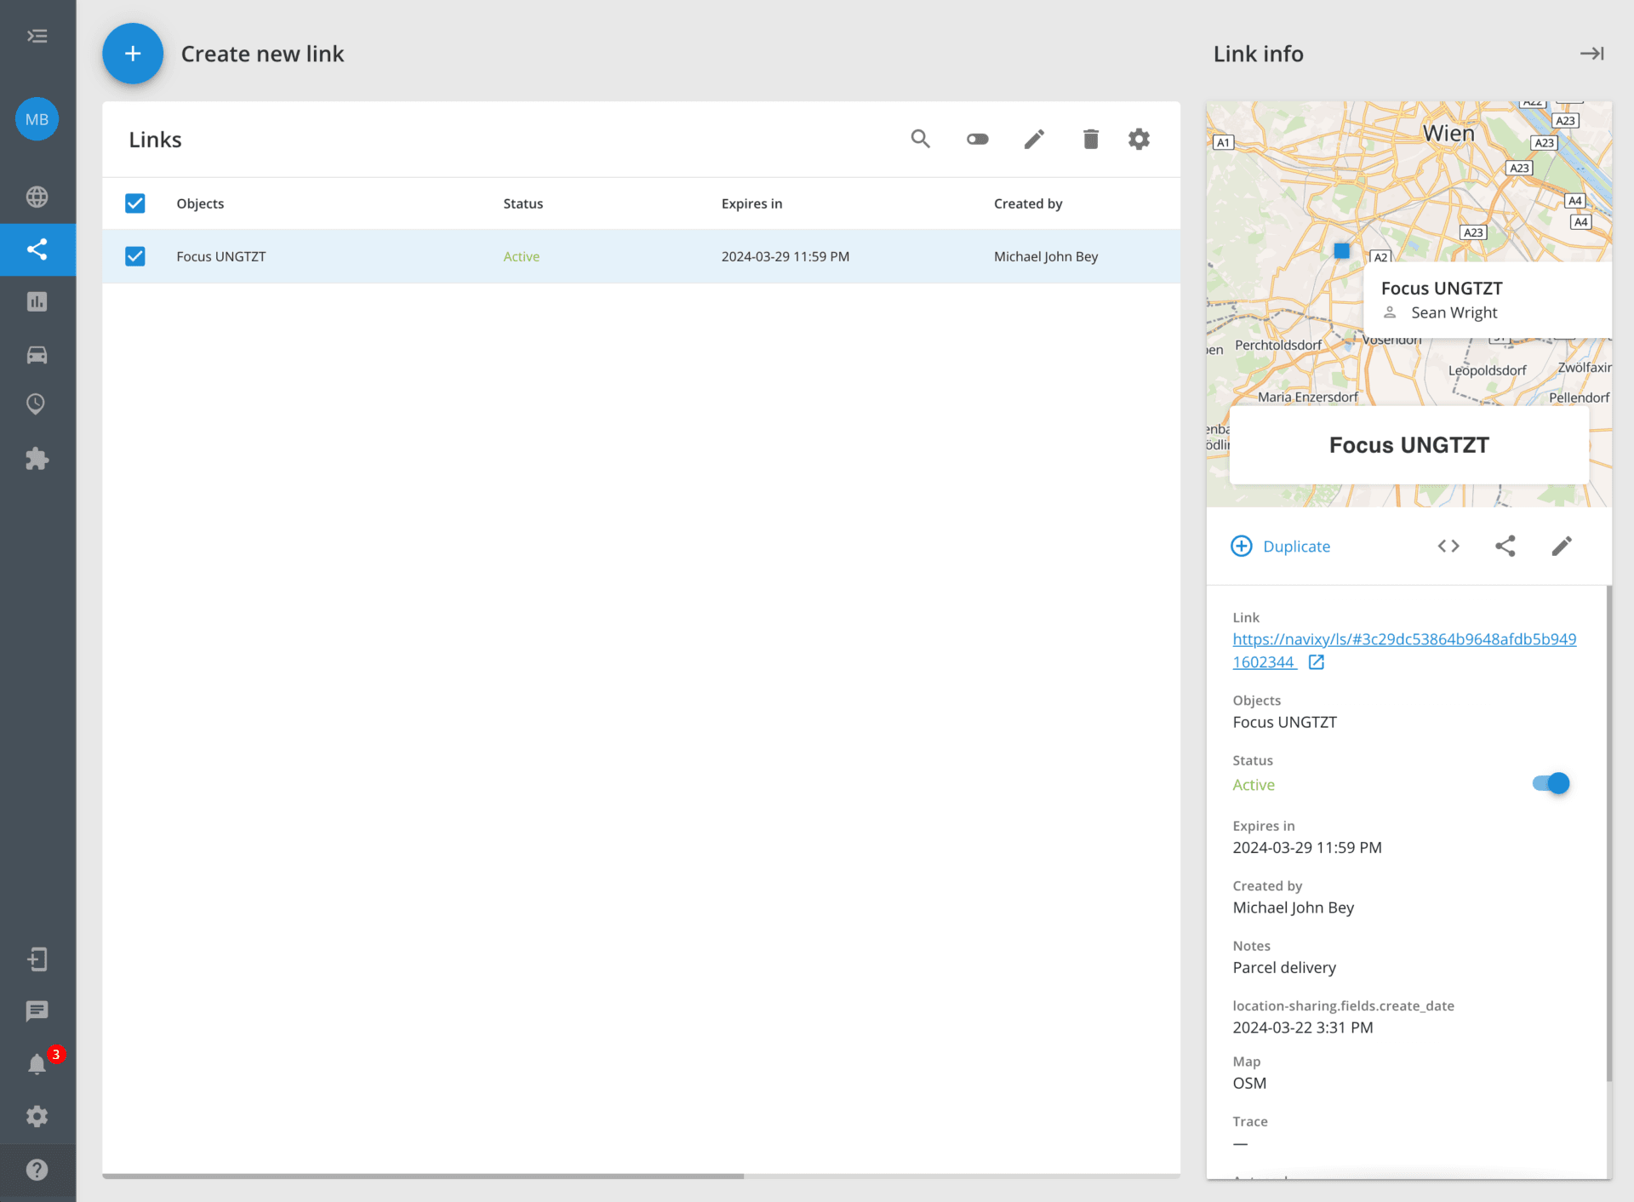Toggle the select-all header checkbox
Image resolution: width=1634 pixels, height=1202 pixels.
(x=134, y=203)
